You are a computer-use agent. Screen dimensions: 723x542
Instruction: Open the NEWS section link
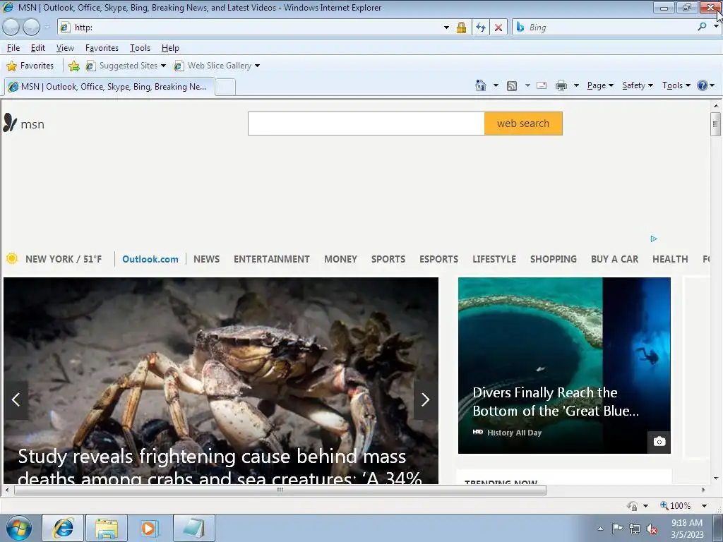pos(207,259)
